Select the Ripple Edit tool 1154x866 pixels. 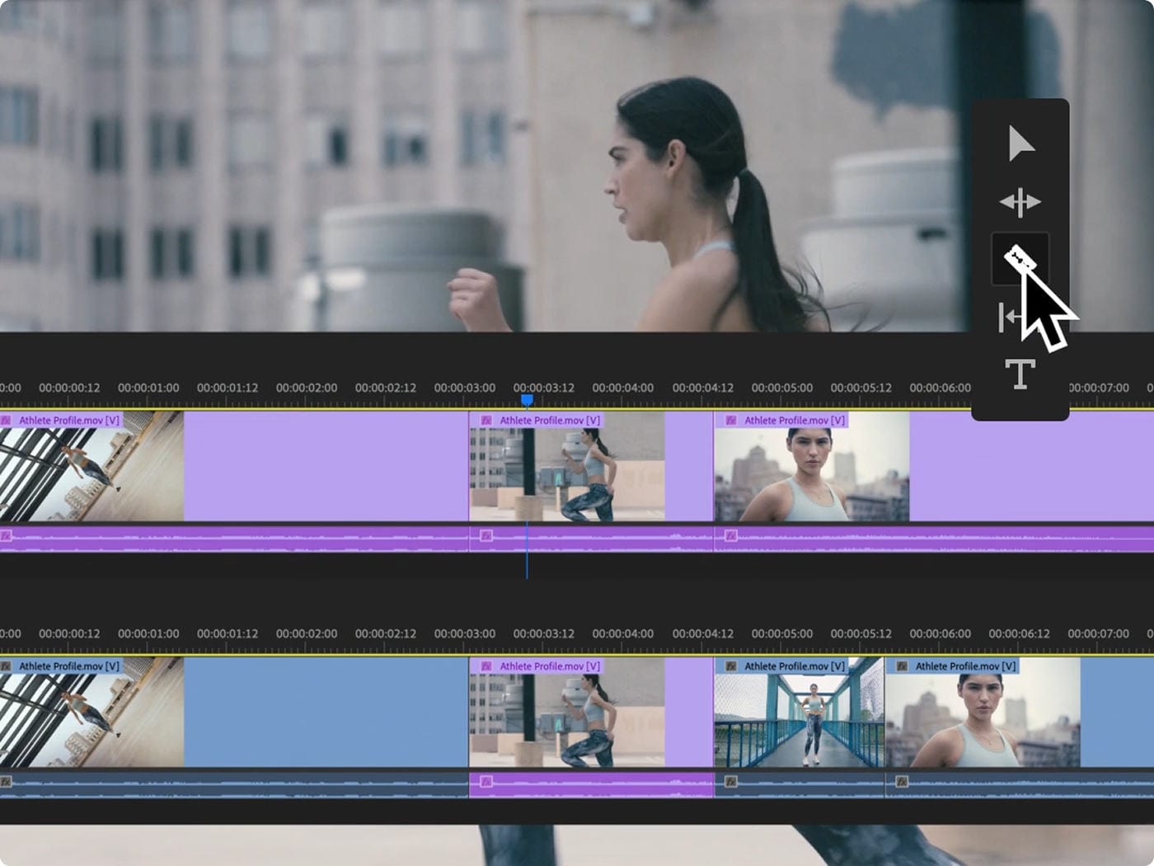tap(1020, 200)
